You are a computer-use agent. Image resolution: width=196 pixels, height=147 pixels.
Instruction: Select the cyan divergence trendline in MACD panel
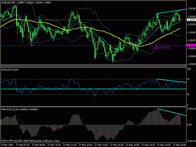[x=172, y=112]
